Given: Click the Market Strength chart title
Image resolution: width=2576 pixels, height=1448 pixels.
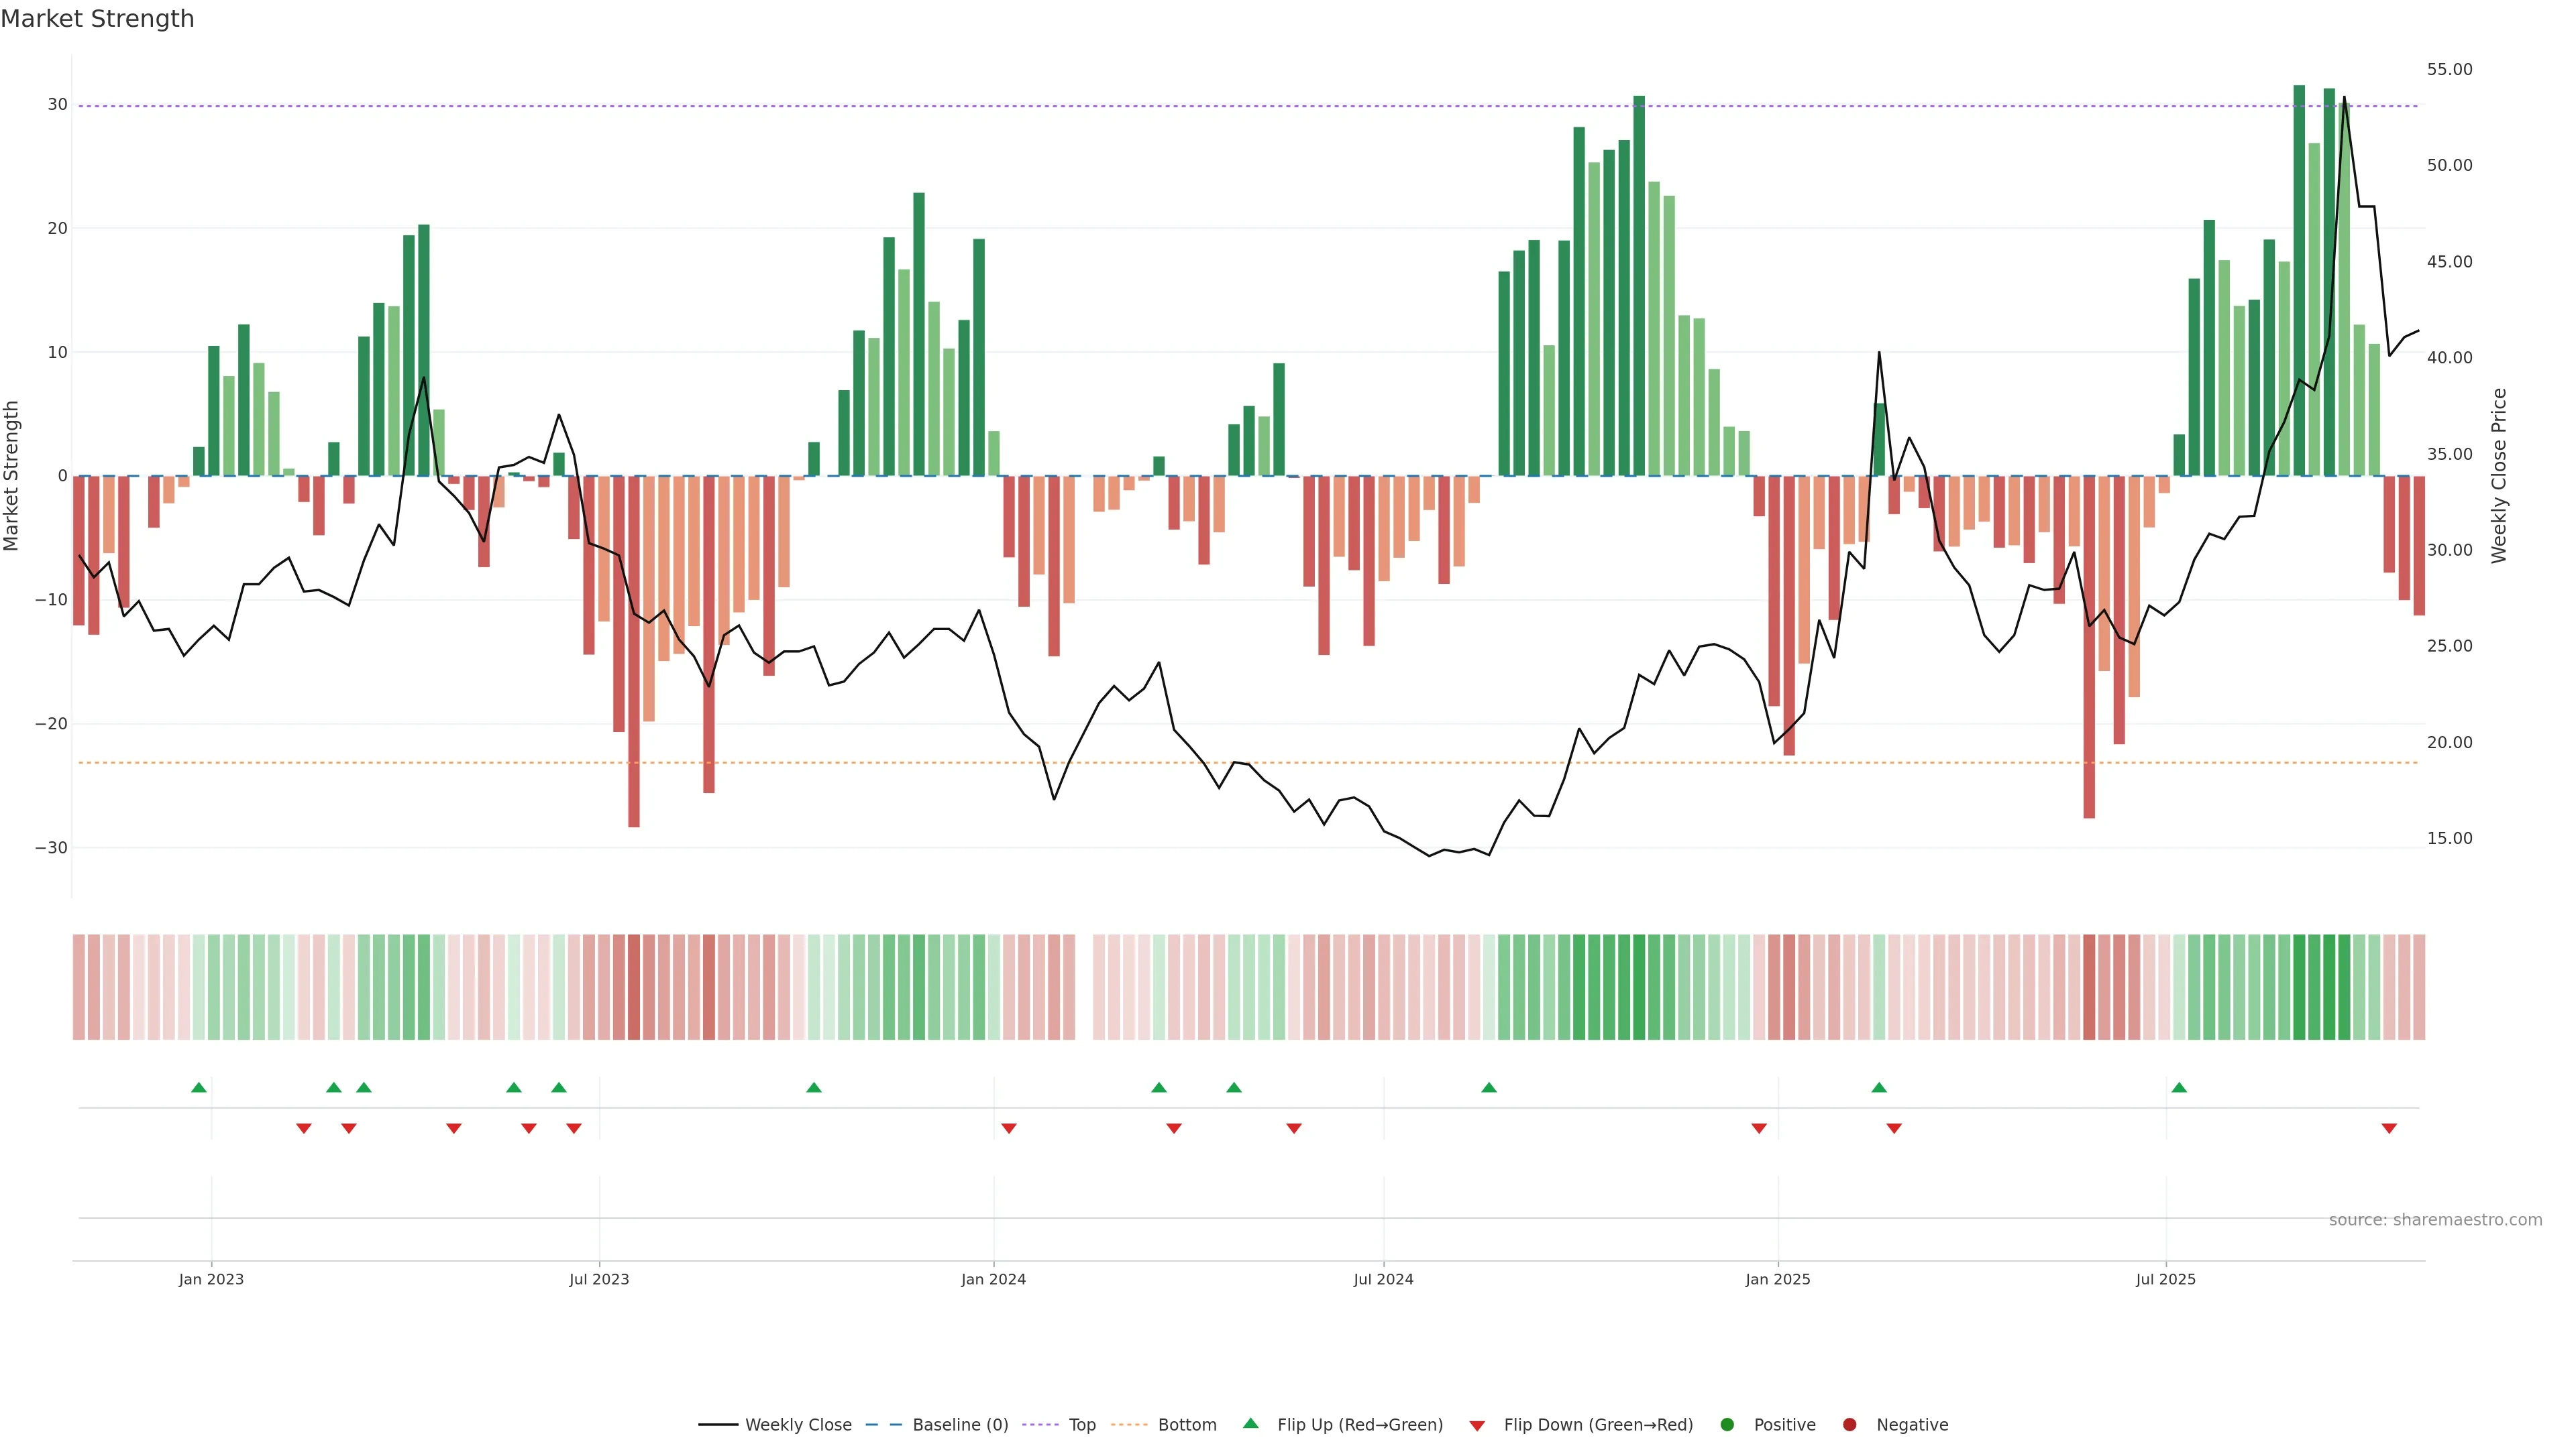Looking at the screenshot, I should coord(97,19).
